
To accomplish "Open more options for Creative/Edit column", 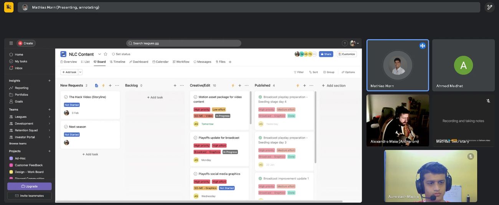I will coord(246,85).
